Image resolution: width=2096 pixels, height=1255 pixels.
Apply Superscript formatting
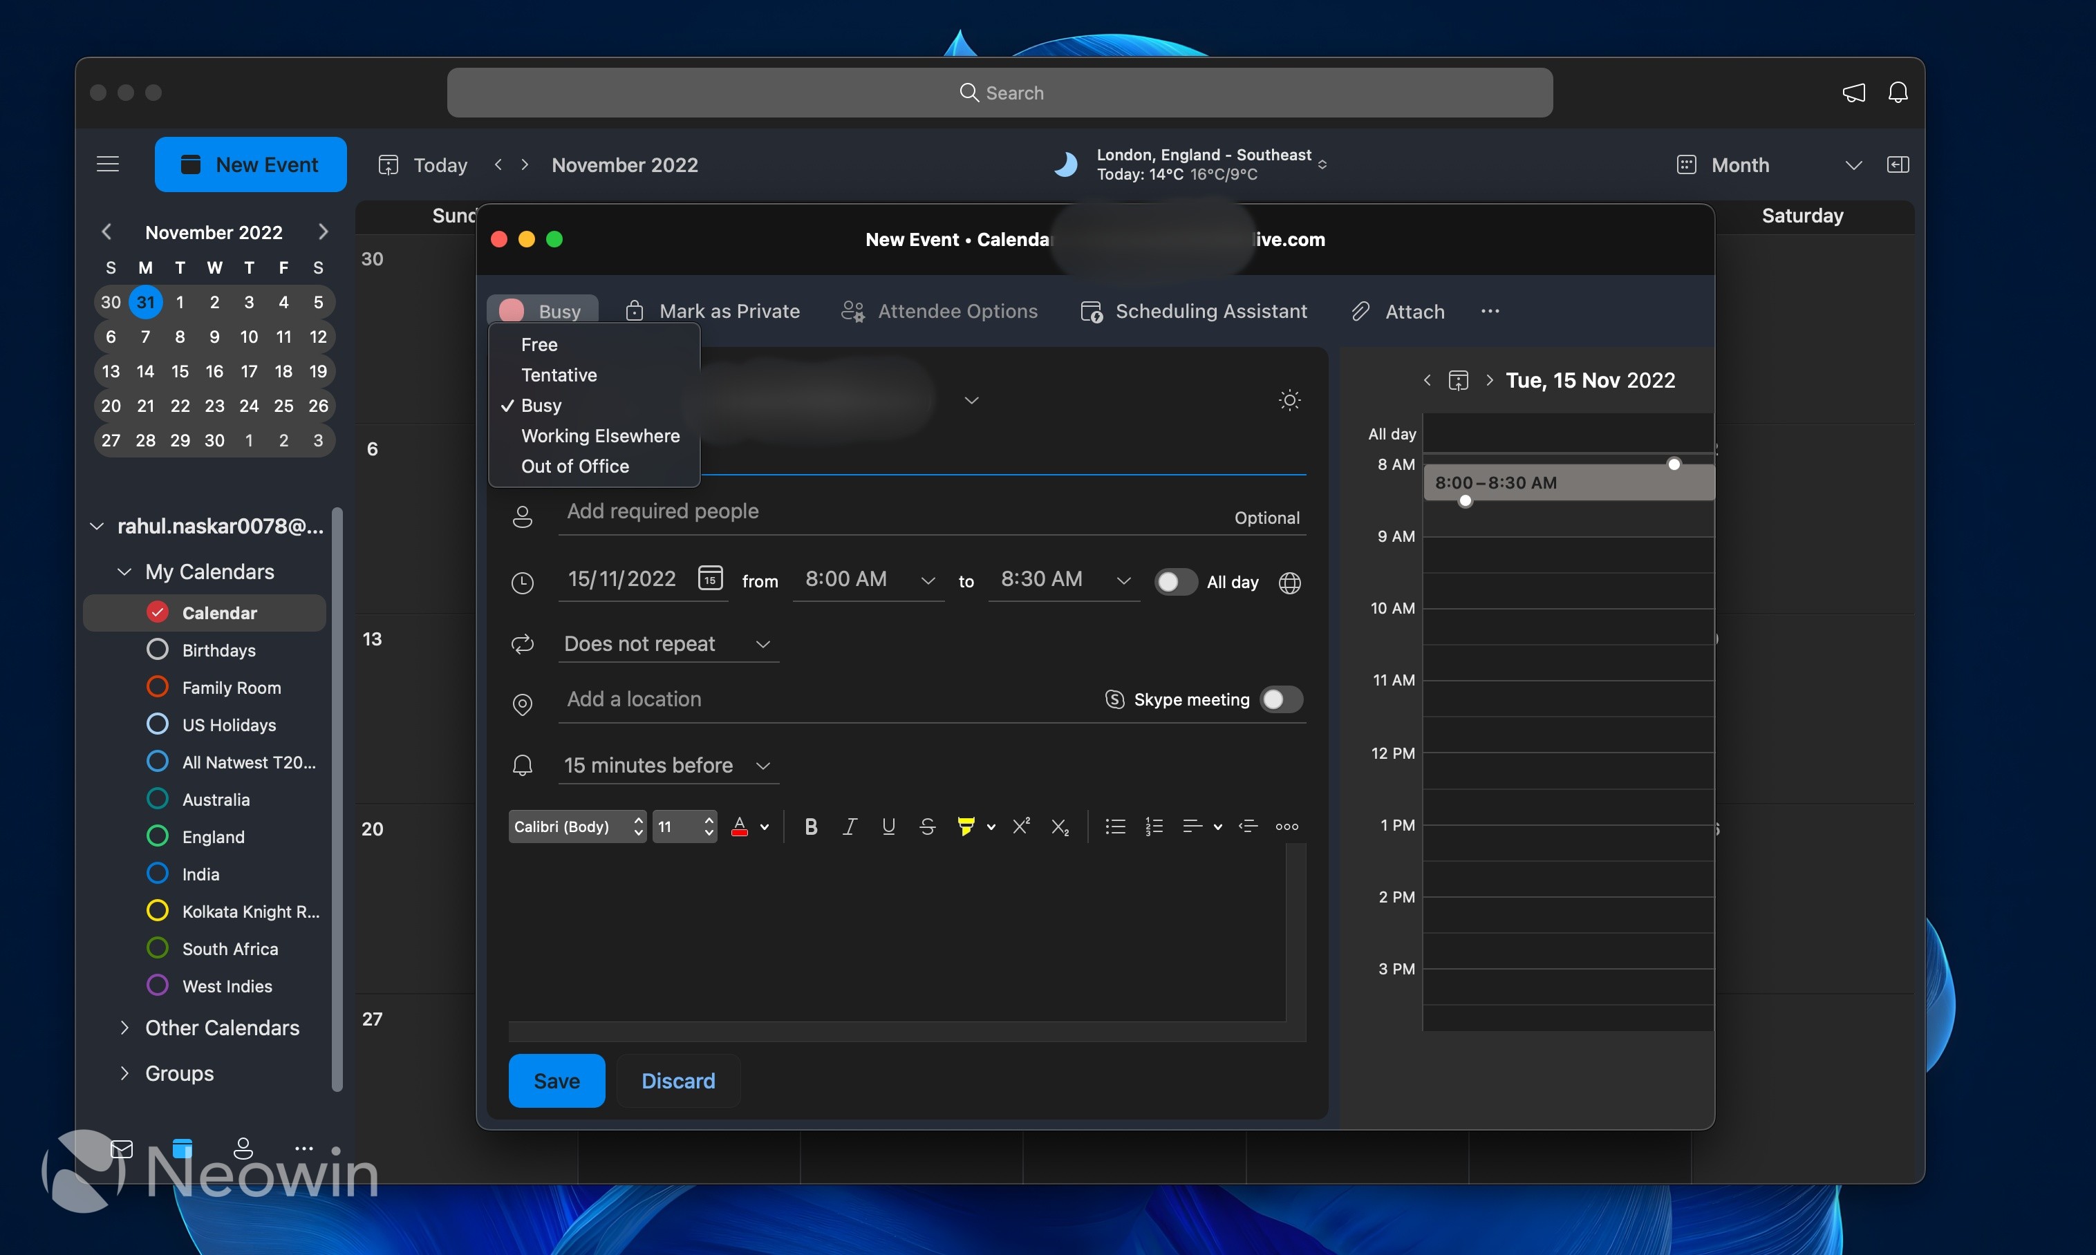click(x=1021, y=827)
